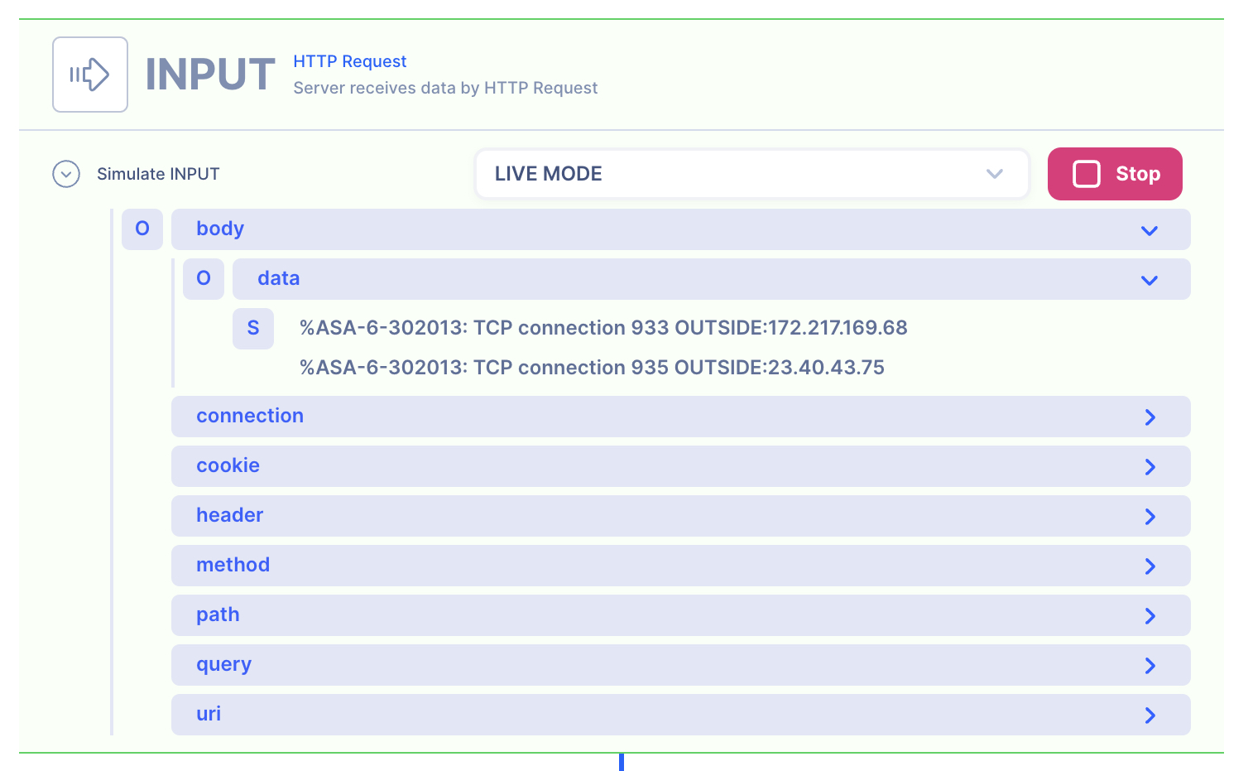Select the header tree row
The width and height of the screenshot is (1253, 771).
680,516
